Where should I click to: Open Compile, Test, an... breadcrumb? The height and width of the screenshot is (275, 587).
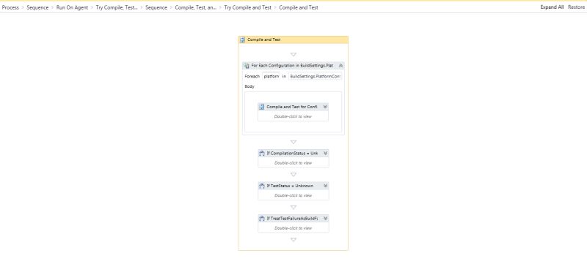(x=196, y=7)
